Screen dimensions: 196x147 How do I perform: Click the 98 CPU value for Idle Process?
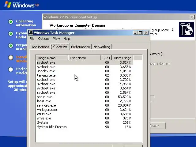107,127
